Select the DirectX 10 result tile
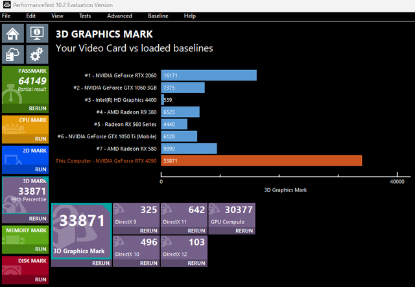Screen dimensions: 415x287 coord(136,247)
